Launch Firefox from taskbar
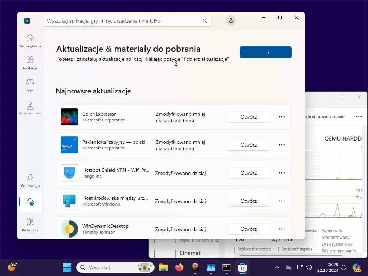The image size is (368, 276). click(x=179, y=267)
